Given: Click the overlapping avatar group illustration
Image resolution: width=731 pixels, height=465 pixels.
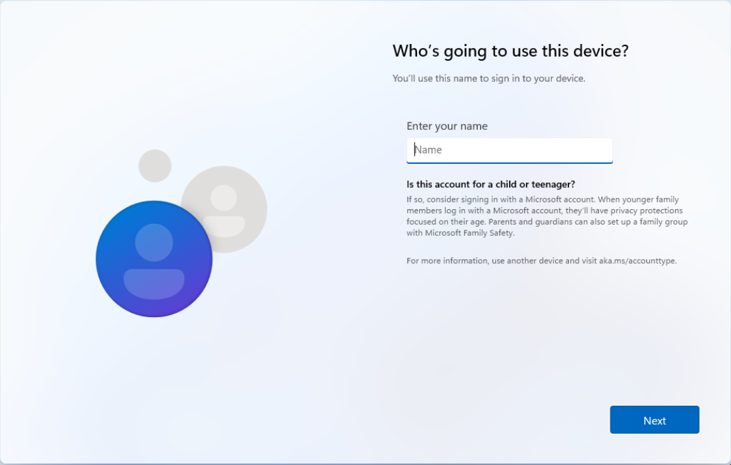Looking at the screenshot, I should [180, 233].
